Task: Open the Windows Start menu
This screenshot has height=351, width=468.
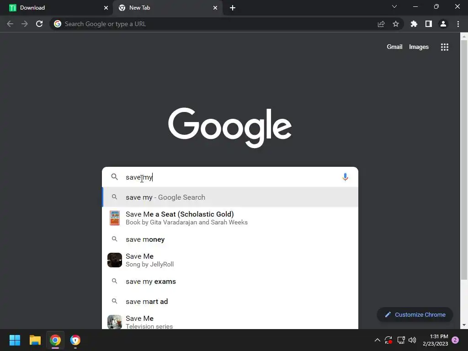Action: tap(15, 340)
